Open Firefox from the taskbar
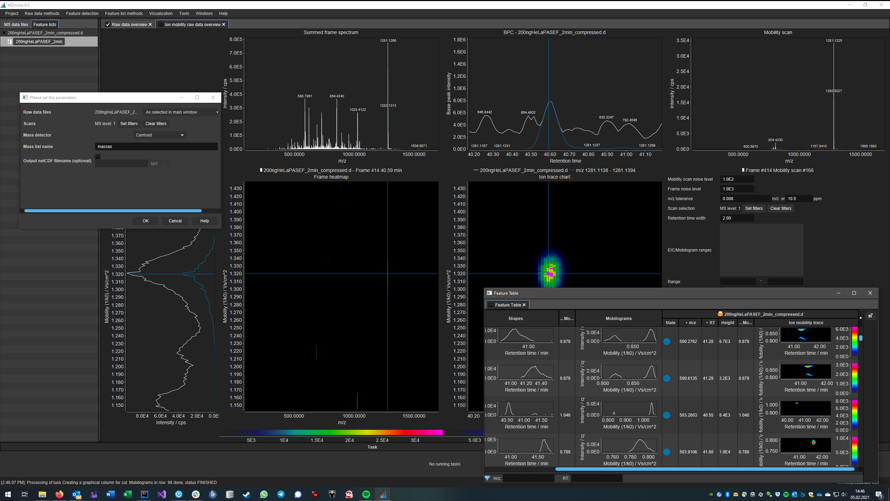Viewport: 890px width, 501px height. pos(59,494)
